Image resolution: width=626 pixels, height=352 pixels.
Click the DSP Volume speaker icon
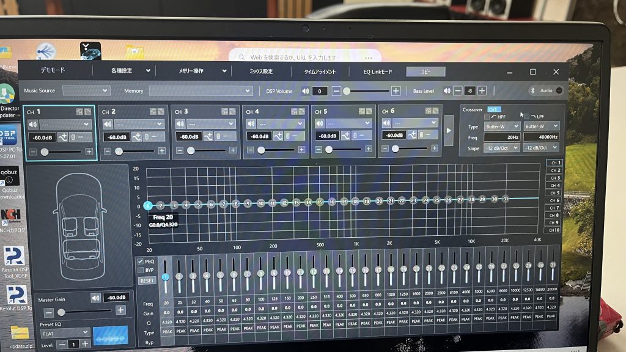tap(305, 91)
